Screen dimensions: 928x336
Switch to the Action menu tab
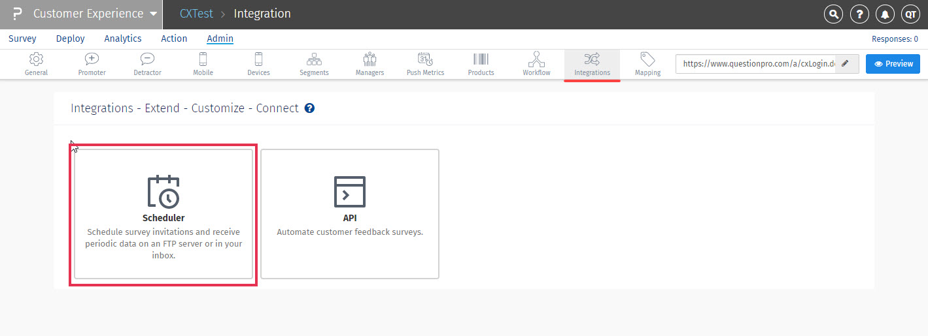(x=174, y=38)
